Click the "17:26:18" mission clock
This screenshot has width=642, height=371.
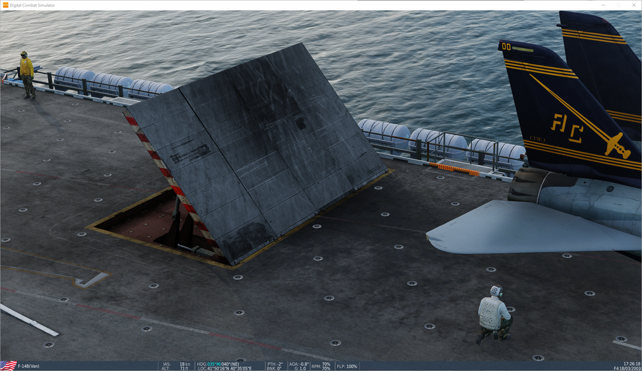click(x=632, y=364)
